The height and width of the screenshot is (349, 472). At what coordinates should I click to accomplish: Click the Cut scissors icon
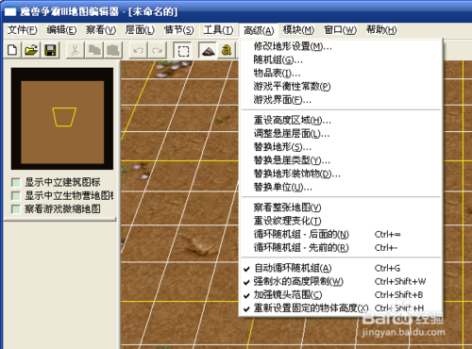click(75, 50)
